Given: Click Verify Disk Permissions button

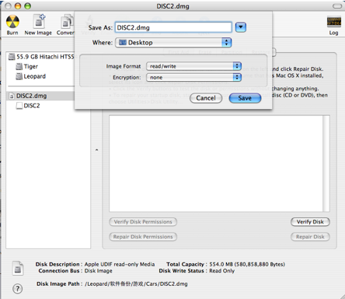Looking at the screenshot, I should 143,222.
